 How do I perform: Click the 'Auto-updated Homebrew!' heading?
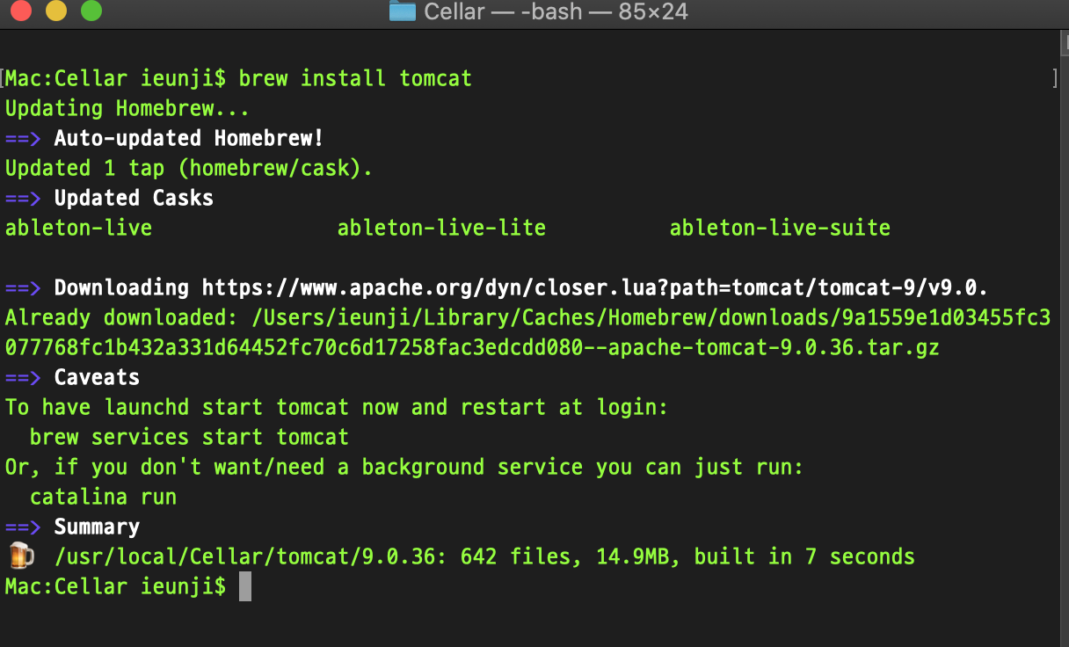(189, 138)
